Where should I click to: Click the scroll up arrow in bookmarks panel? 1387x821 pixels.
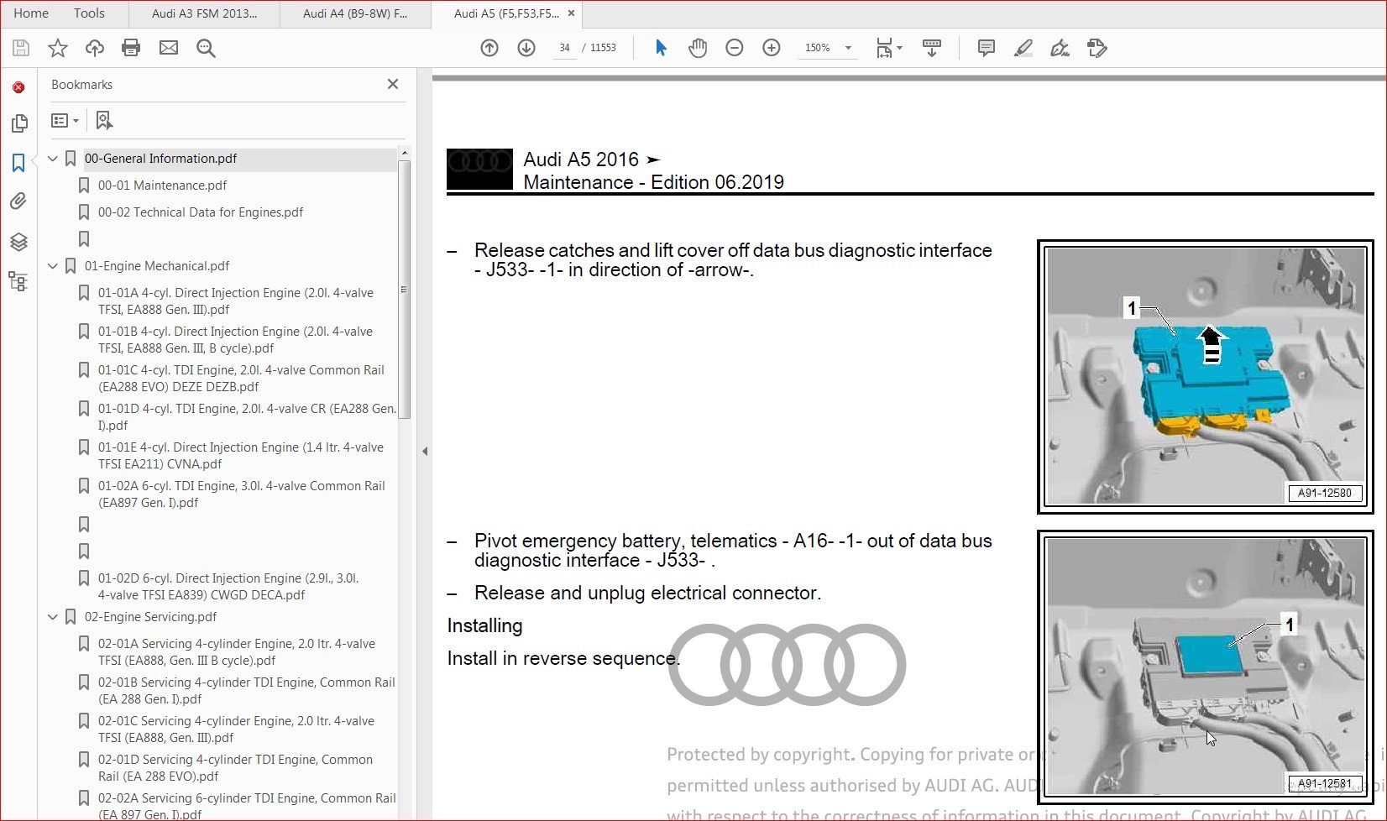[404, 153]
